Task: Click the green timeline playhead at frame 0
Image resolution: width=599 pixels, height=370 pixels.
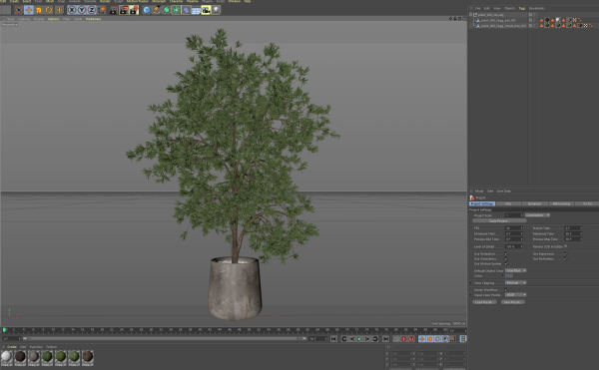Action: [x=5, y=330]
